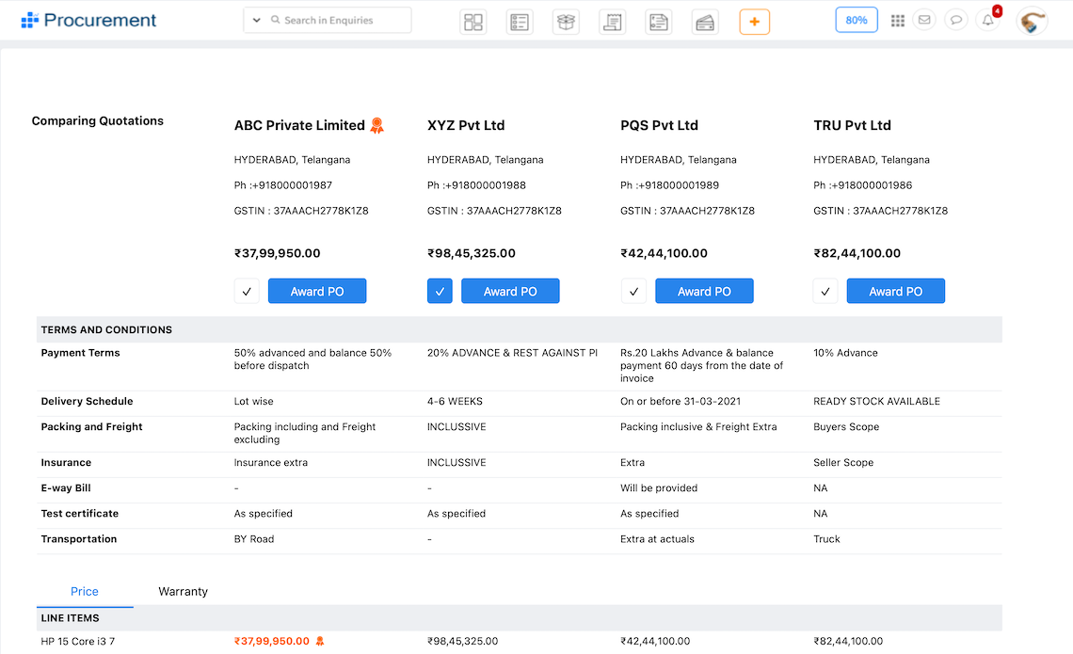Toggle checkbox for PQS Pvt Ltd quotation
The width and height of the screenshot is (1073, 654).
click(633, 291)
